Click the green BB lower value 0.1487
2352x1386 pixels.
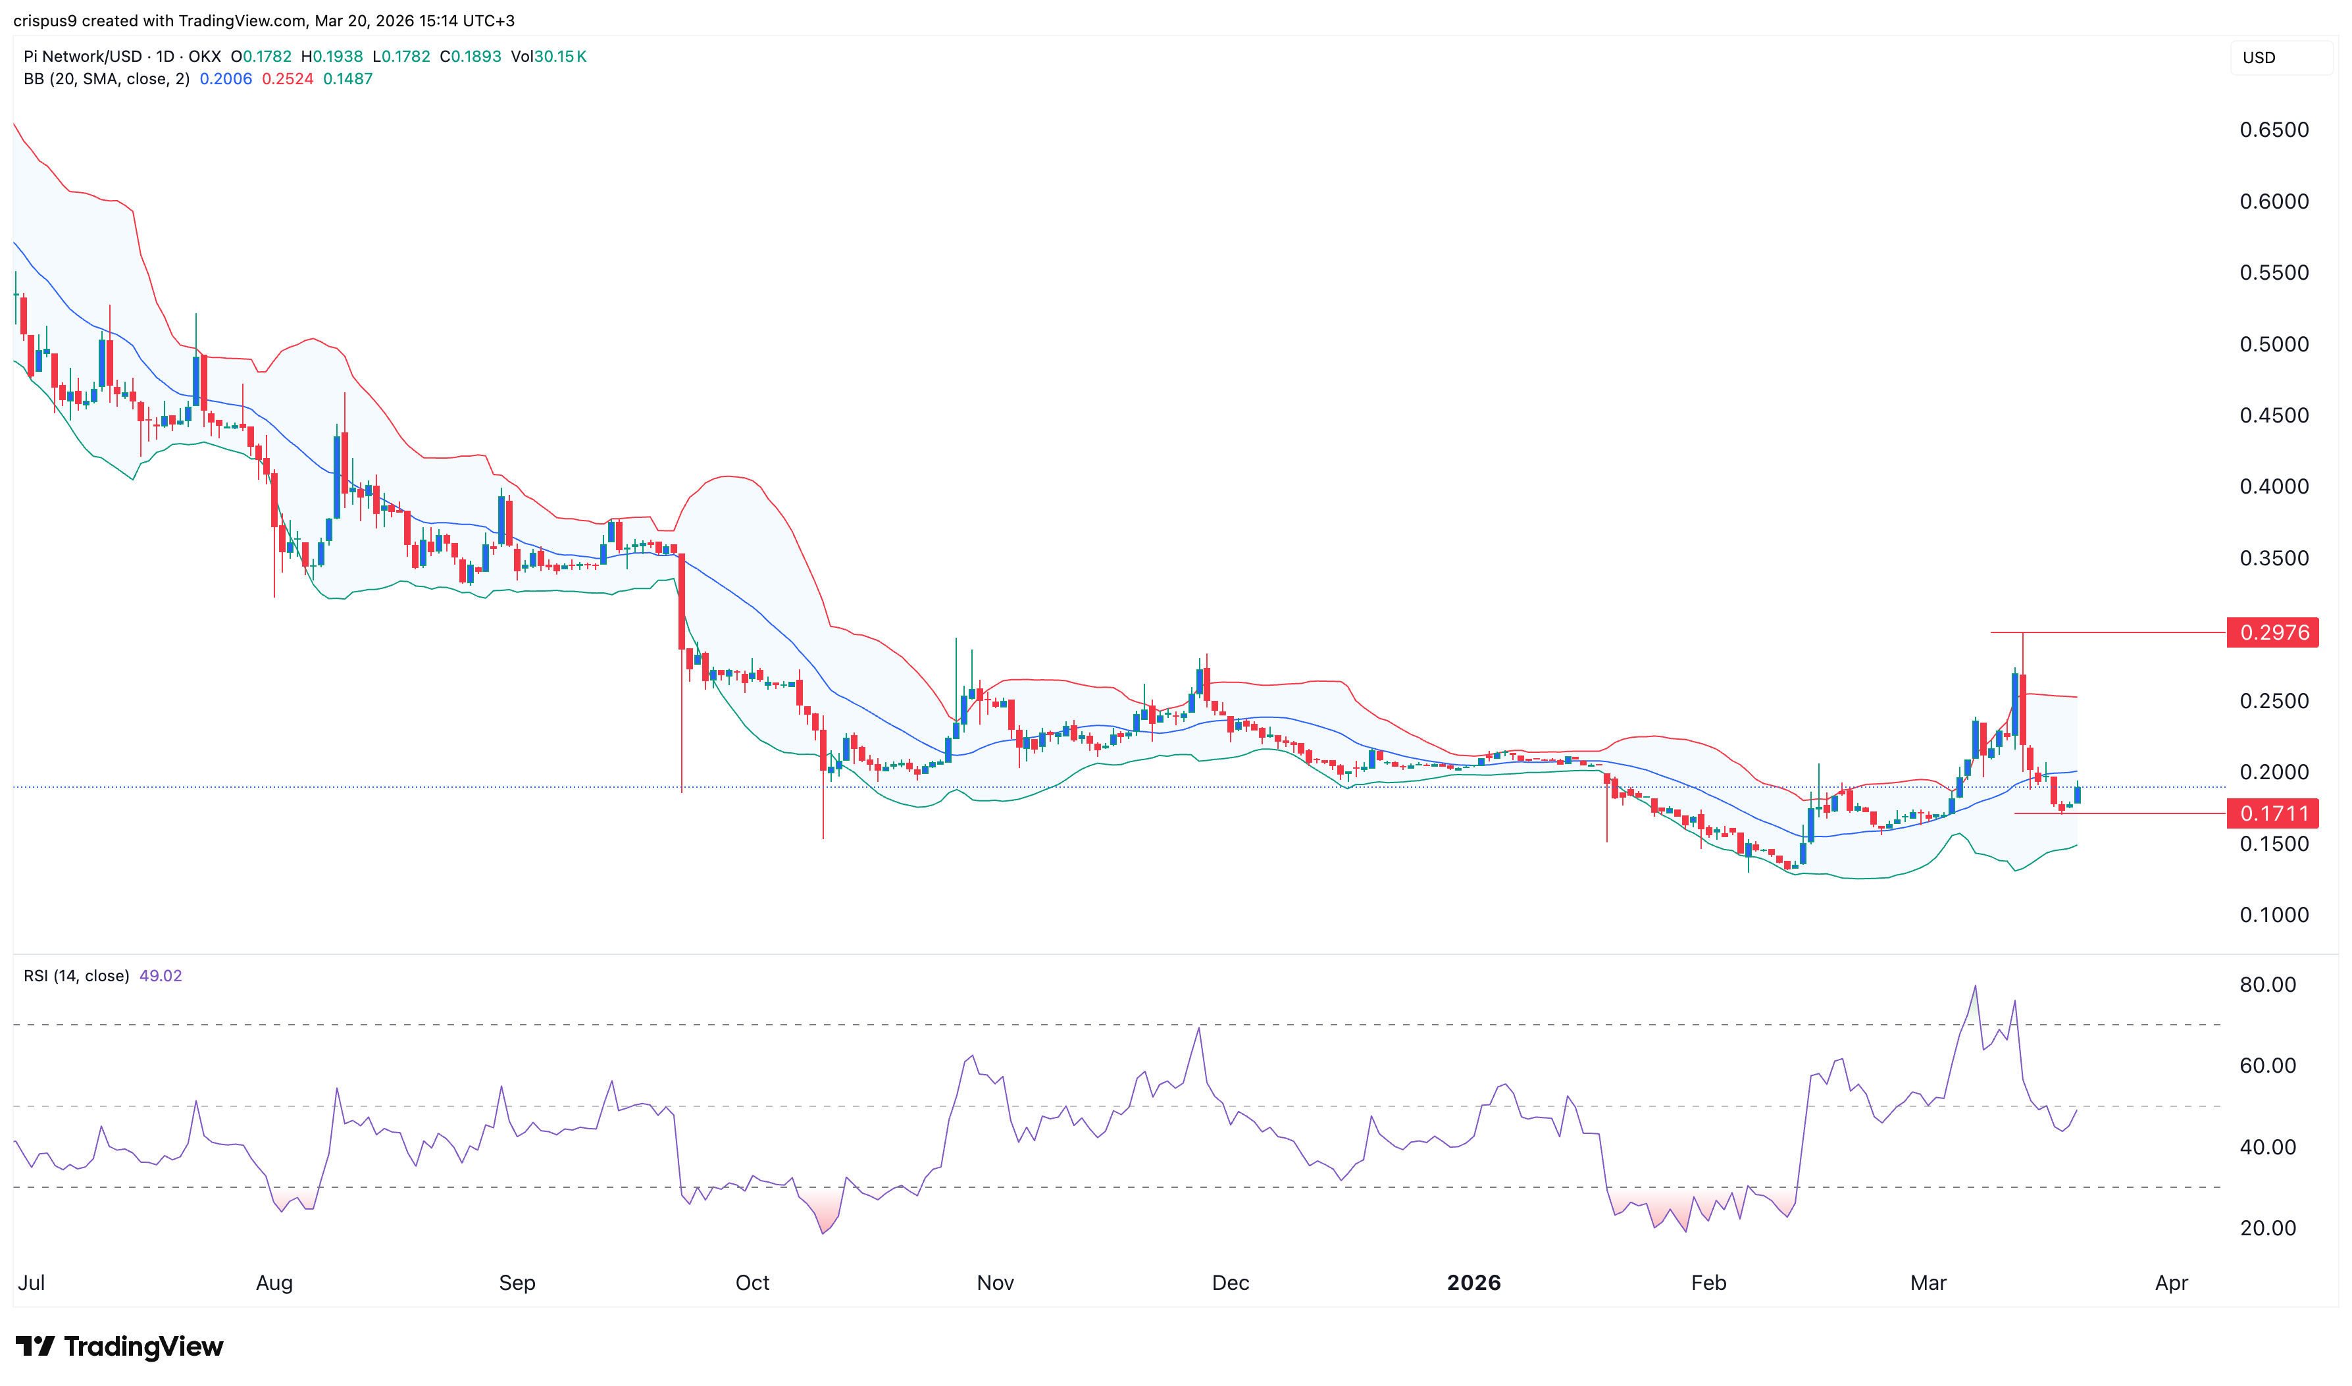347,80
